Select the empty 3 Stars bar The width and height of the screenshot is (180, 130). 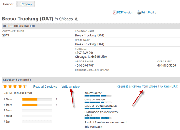point(37,111)
